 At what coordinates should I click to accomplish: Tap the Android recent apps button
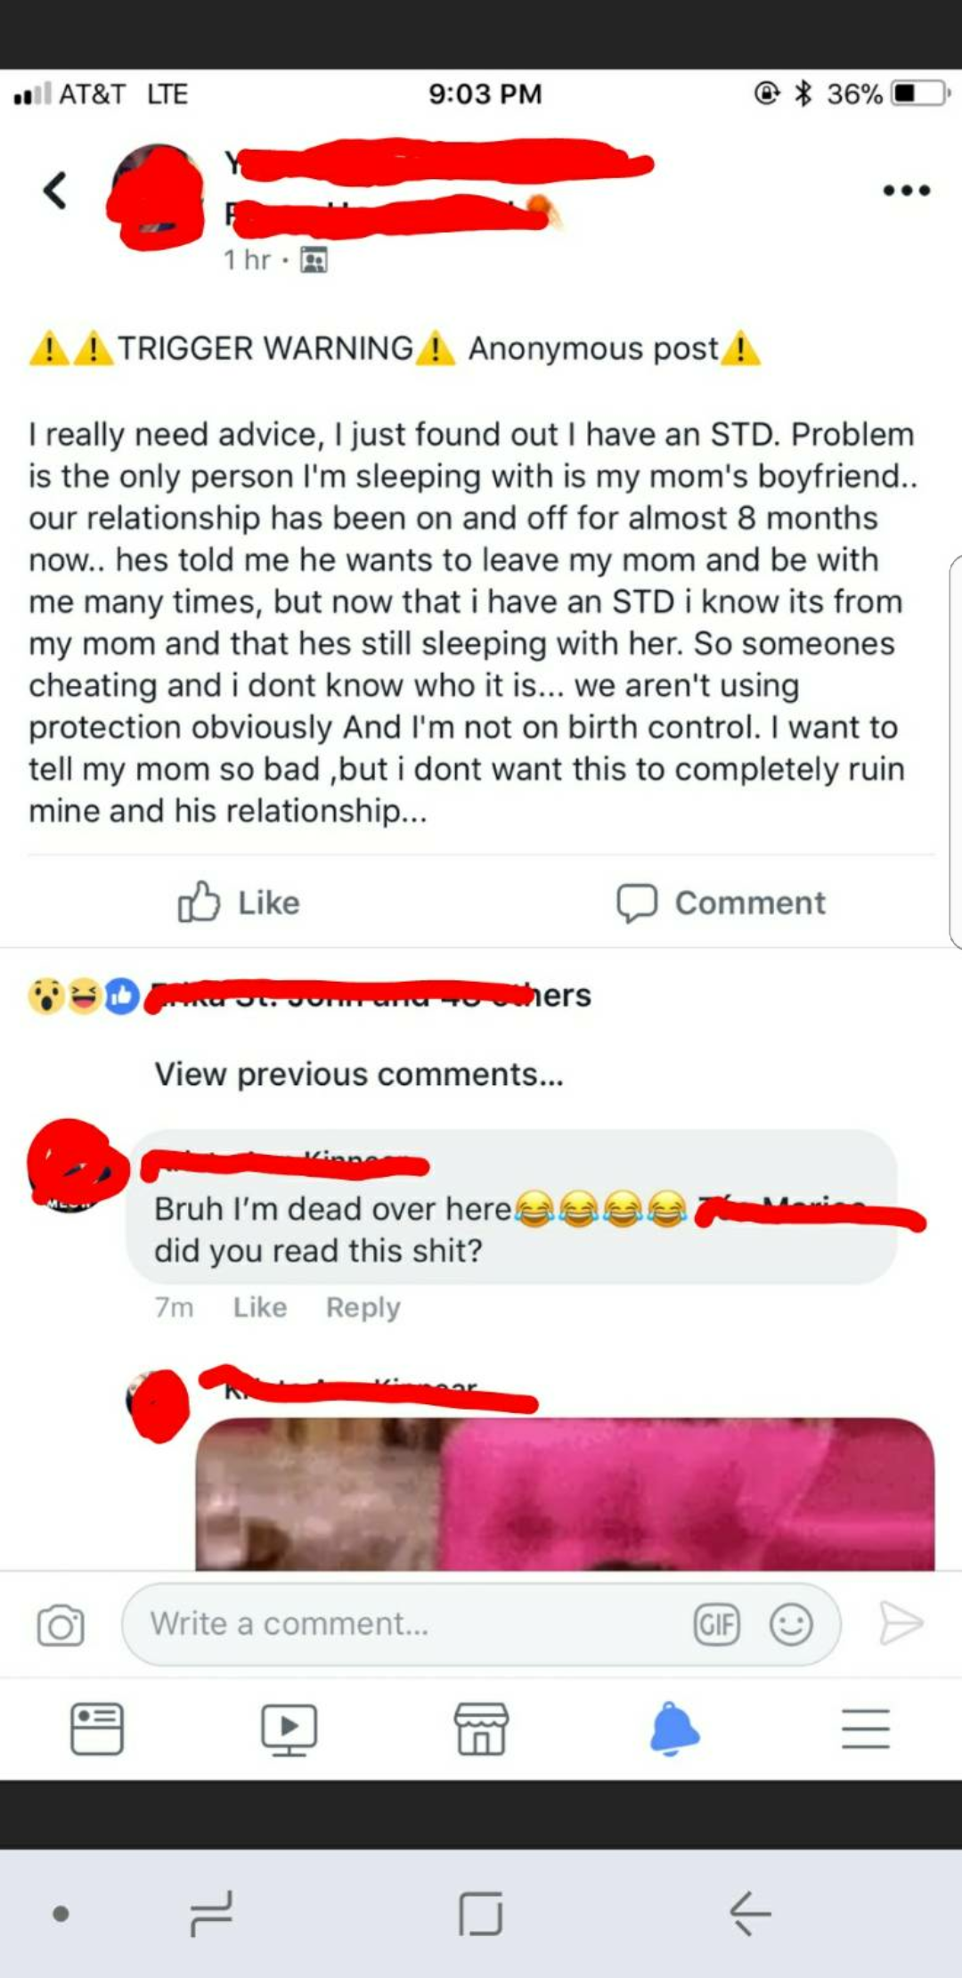pyautogui.click(x=211, y=1913)
